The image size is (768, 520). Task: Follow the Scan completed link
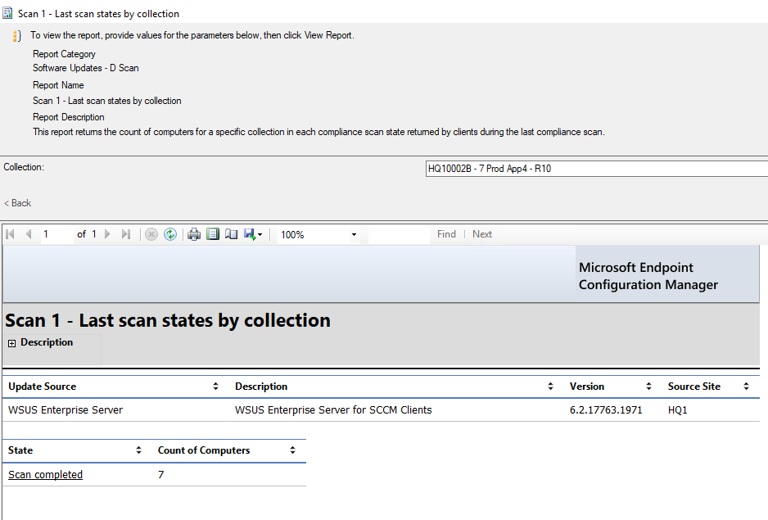point(45,474)
